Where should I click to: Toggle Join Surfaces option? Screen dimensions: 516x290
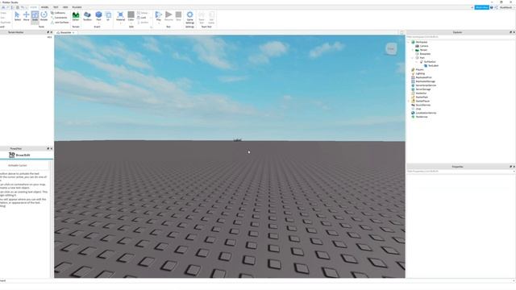click(60, 23)
